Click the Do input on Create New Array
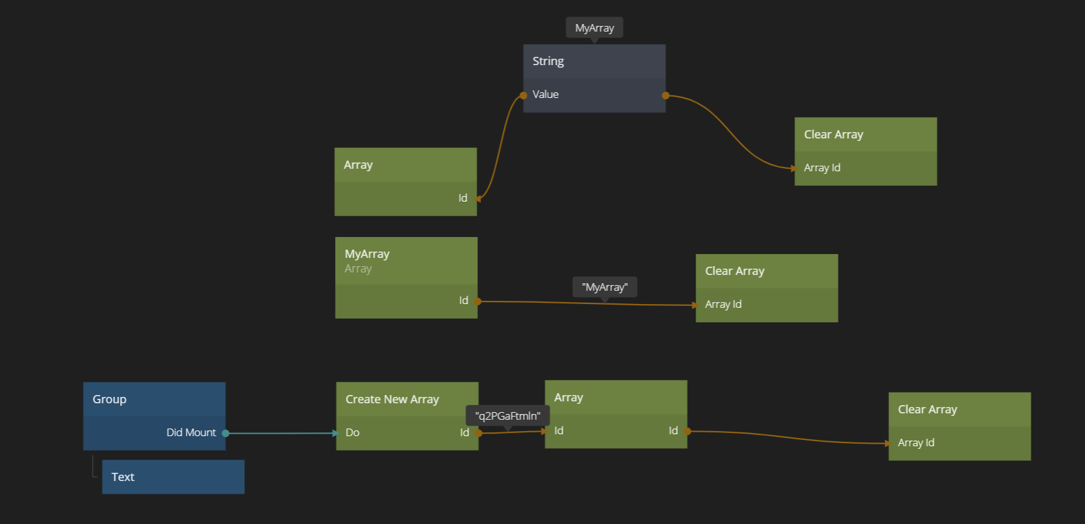This screenshot has height=524, width=1085. point(352,433)
